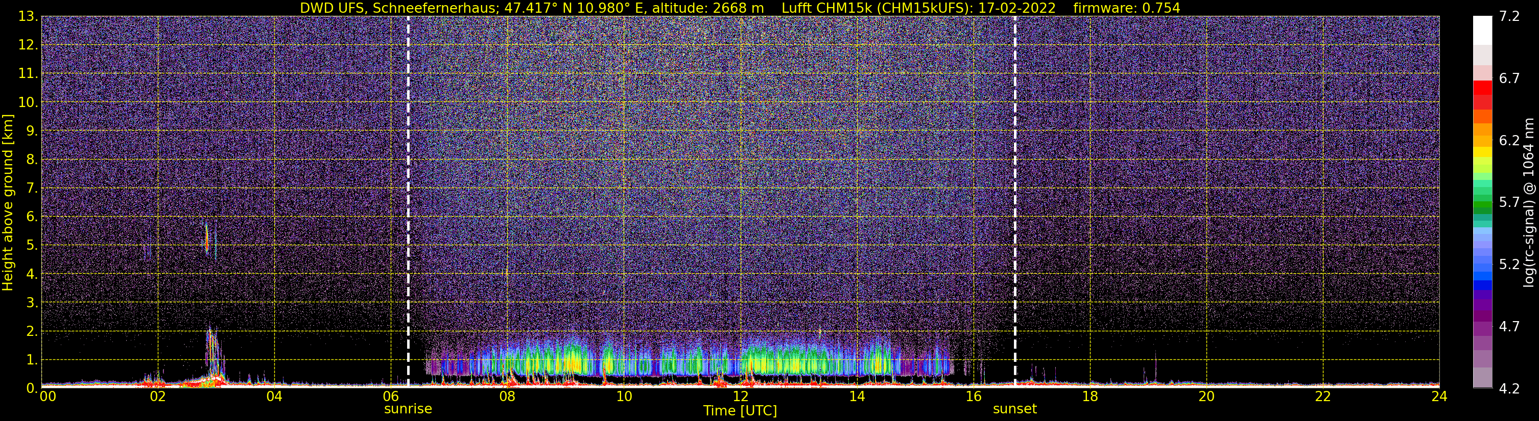Click the y-axis tick label 7
Screen dimensions: 1539x421
click(31, 189)
